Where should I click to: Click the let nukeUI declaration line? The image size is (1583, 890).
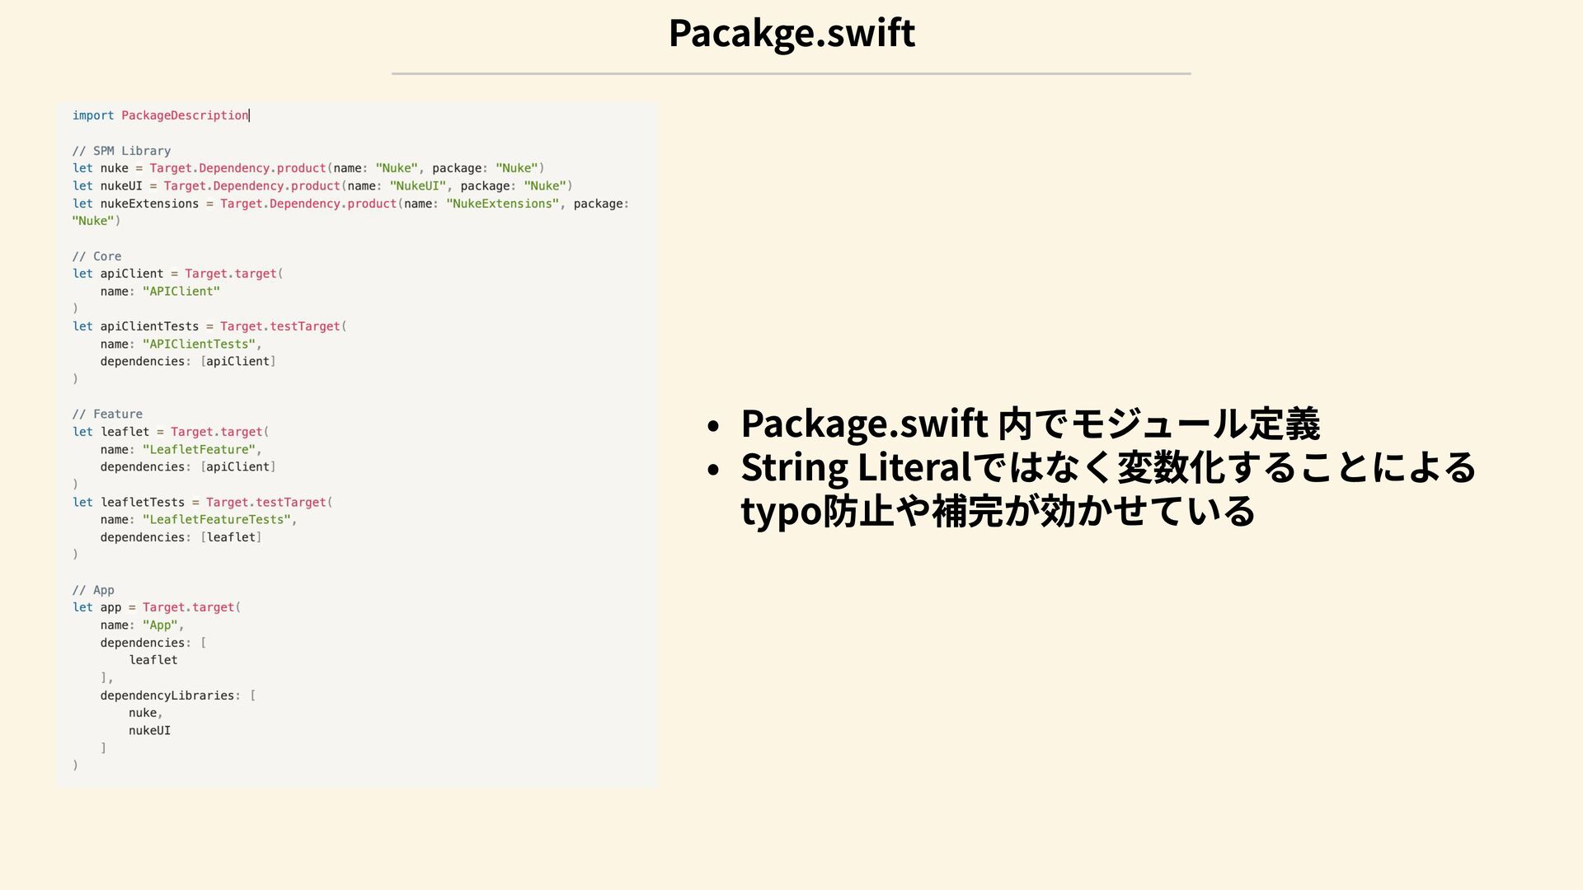(x=322, y=186)
